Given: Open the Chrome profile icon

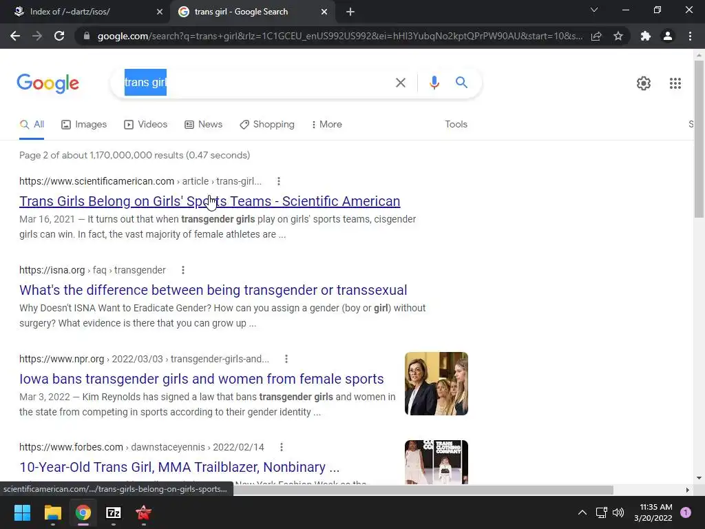Looking at the screenshot, I should click(668, 36).
